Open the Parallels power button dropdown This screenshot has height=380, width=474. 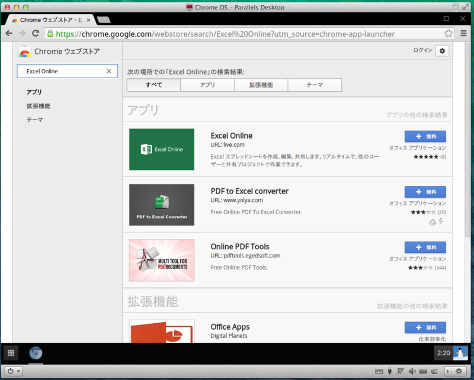[x=14, y=371]
